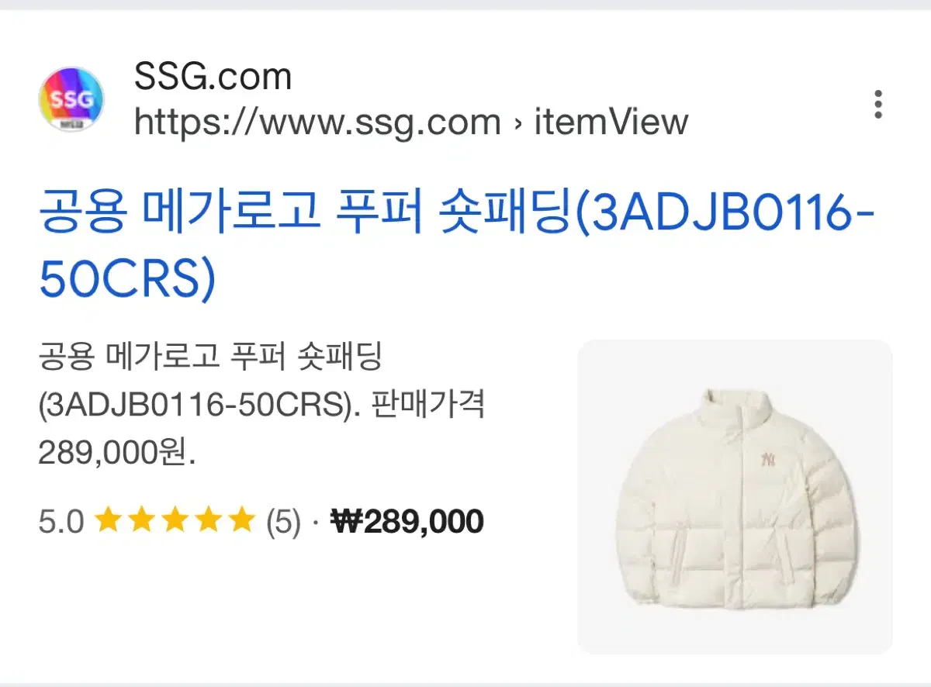The width and height of the screenshot is (931, 687).
Task: Click the middle yellow rating star
Action: pos(175,521)
